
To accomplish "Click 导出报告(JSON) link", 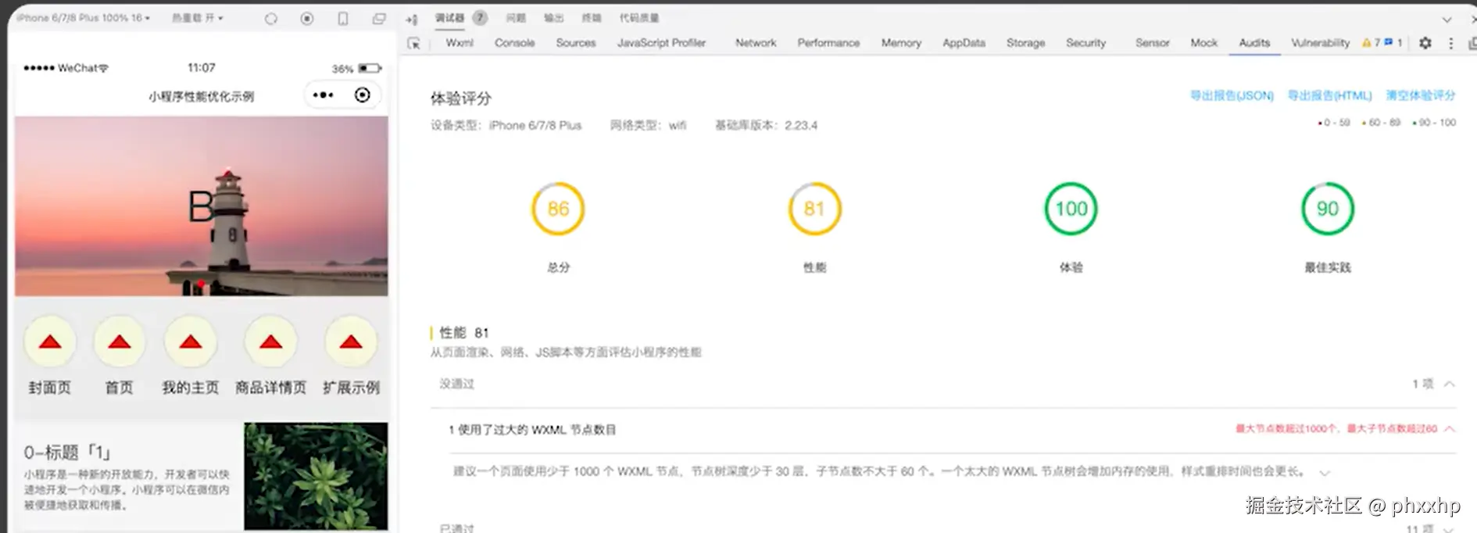I will point(1232,95).
